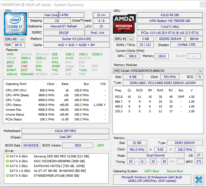This screenshot has width=206, height=187.
Task: Click the 1.1546 V VID value
Action: coord(100,105)
